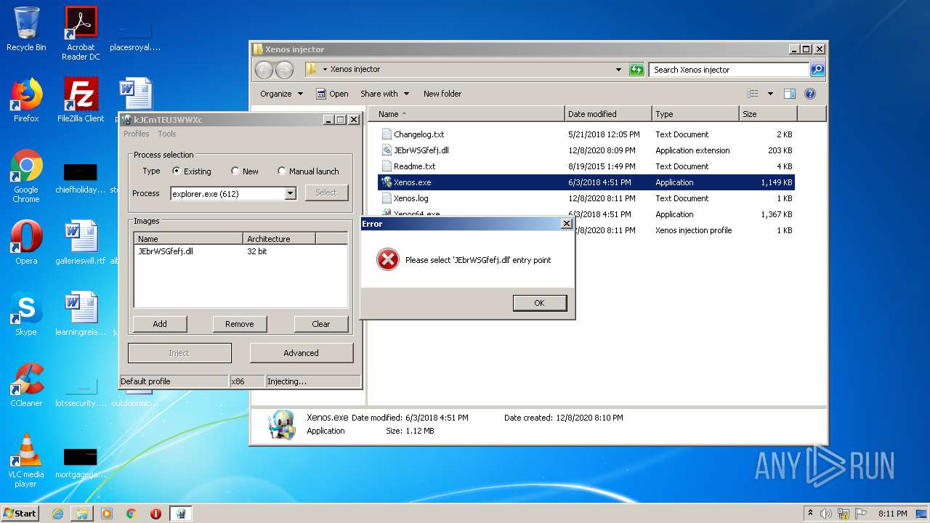Open the Tools menu in Xenos
Screen dimensions: 930x523
(167, 134)
